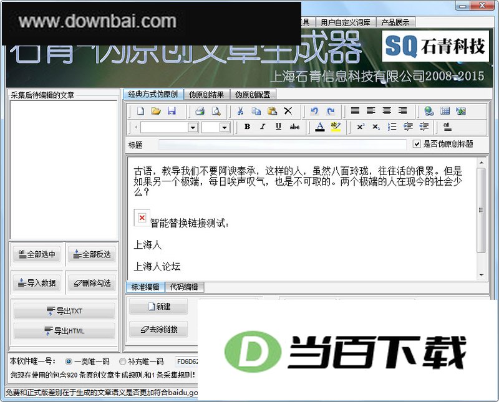Toggle underline formatting
Image resolution: width=499 pixels, height=402 pixels.
(278, 127)
